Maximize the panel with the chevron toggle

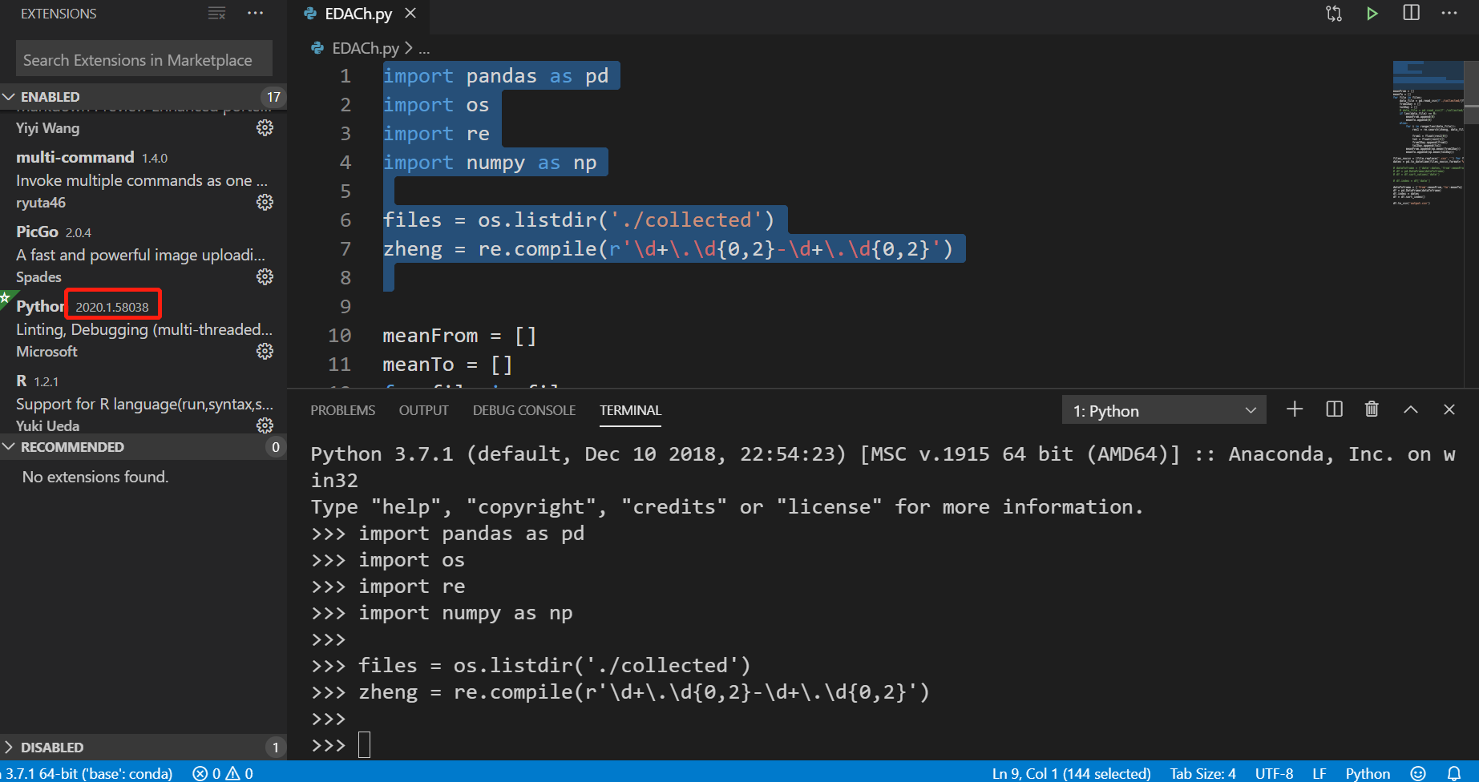click(x=1410, y=409)
